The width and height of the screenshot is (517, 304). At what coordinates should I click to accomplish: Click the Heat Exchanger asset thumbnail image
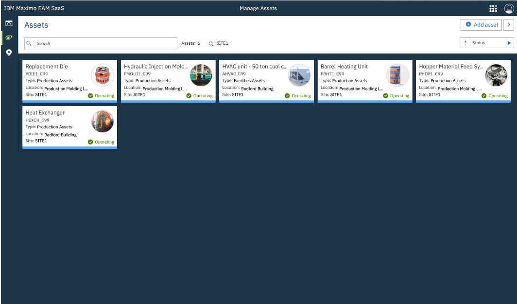(102, 121)
